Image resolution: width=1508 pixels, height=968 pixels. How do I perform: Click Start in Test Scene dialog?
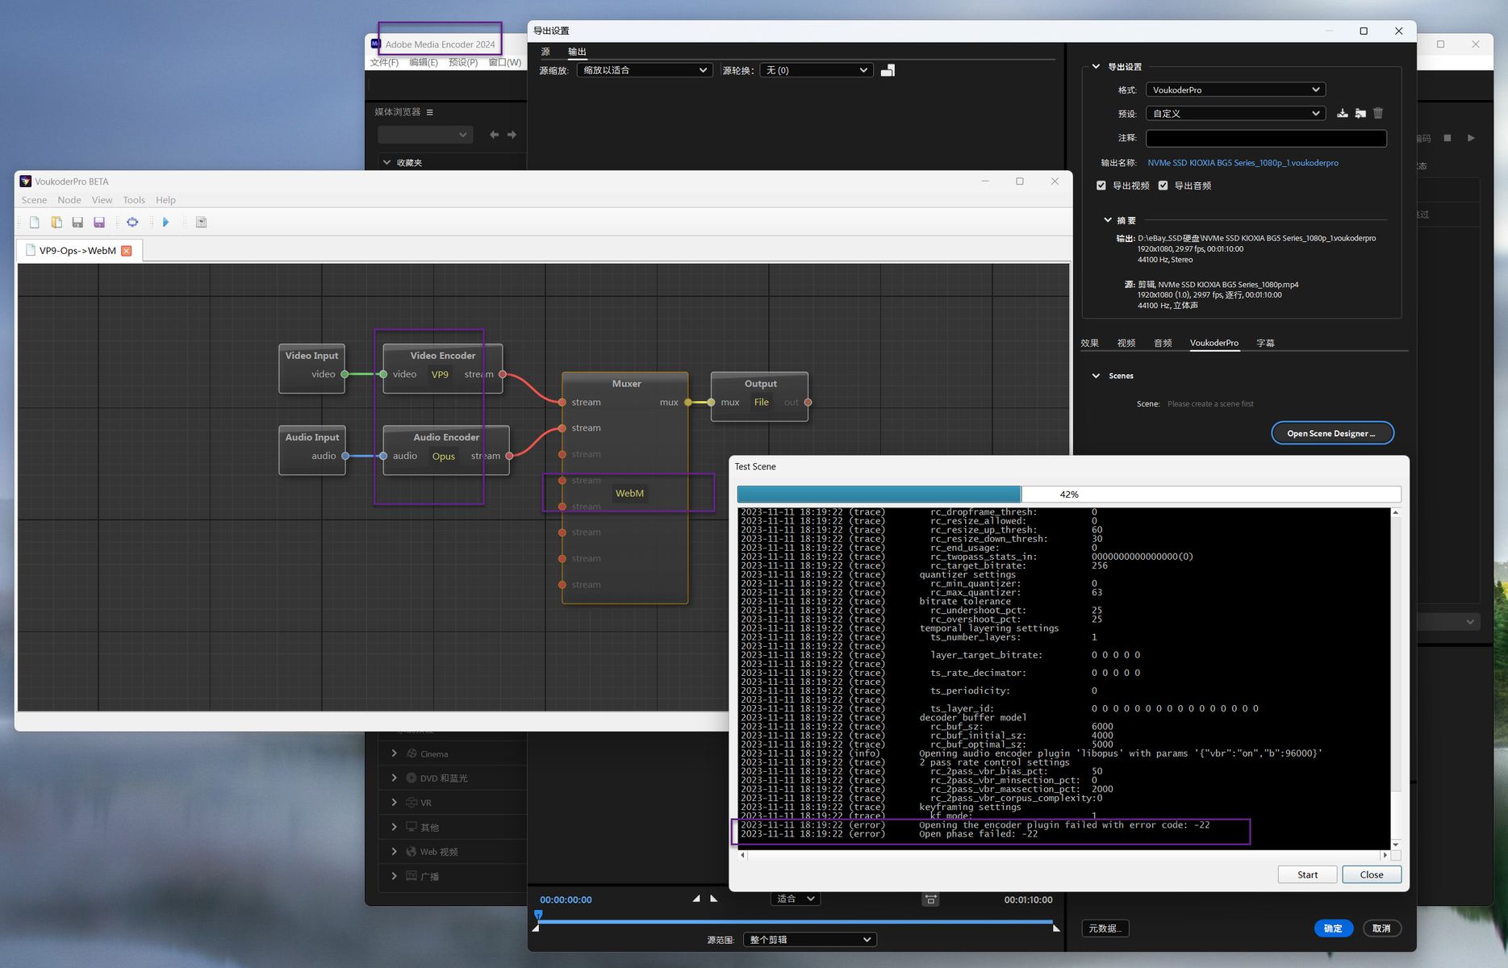[1307, 874]
